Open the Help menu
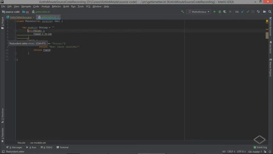 pos(106,6)
